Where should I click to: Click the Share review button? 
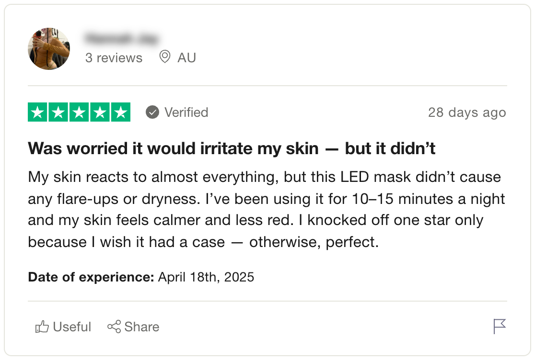coord(133,326)
